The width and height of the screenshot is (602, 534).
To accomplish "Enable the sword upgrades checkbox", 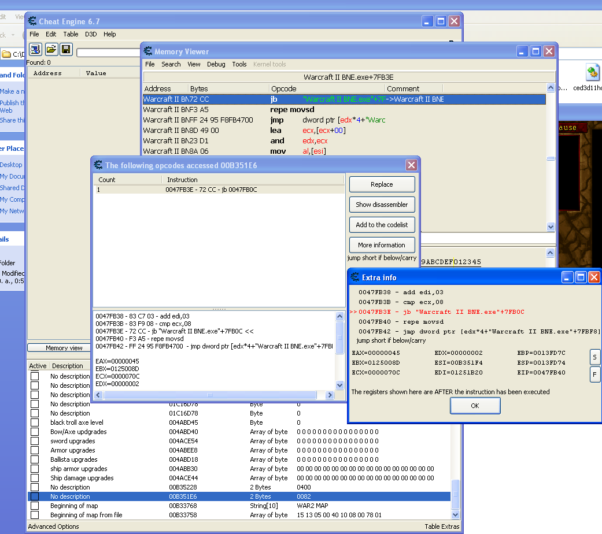I will (x=35, y=441).
